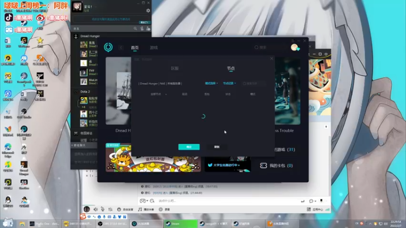Open Steam friends list settings gear

point(148,11)
